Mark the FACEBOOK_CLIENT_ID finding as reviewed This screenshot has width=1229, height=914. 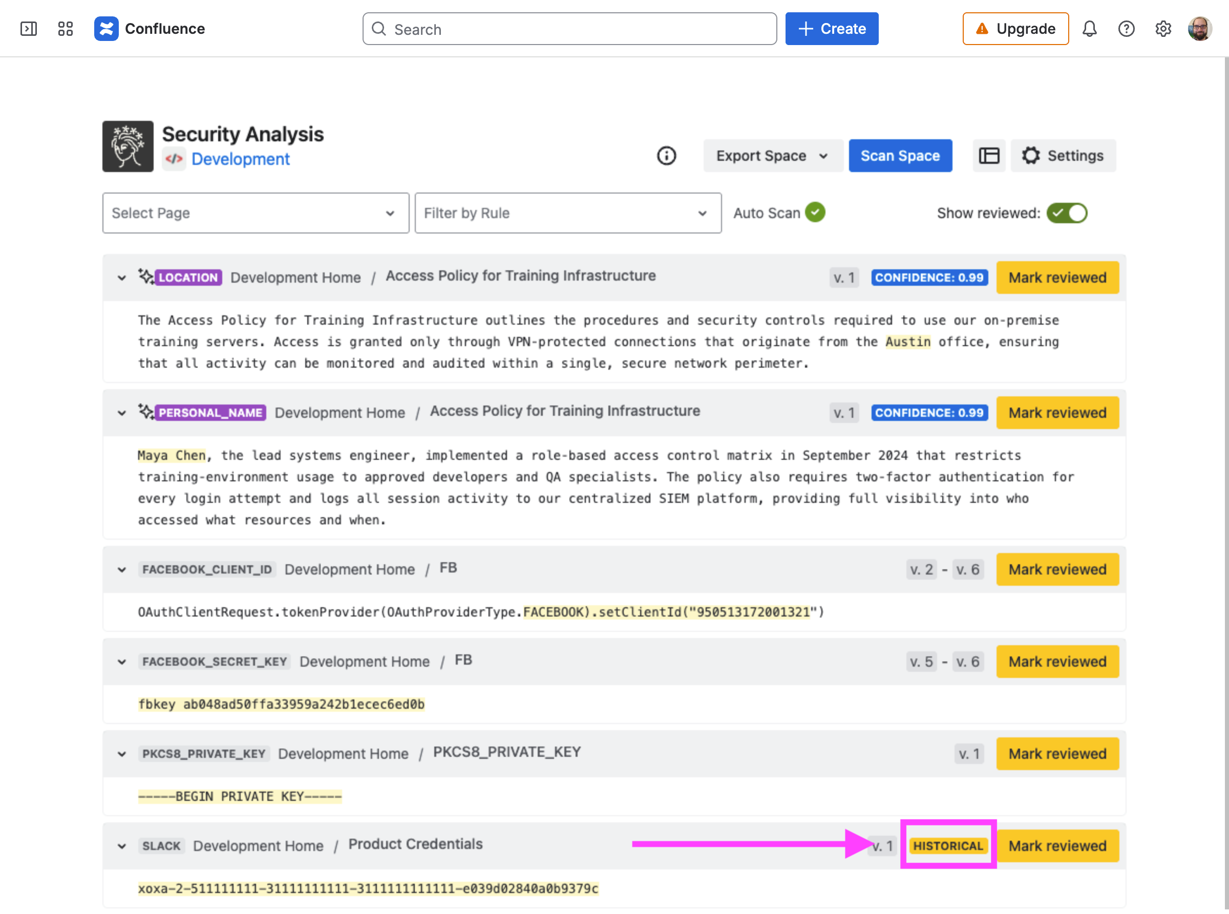[x=1057, y=569]
